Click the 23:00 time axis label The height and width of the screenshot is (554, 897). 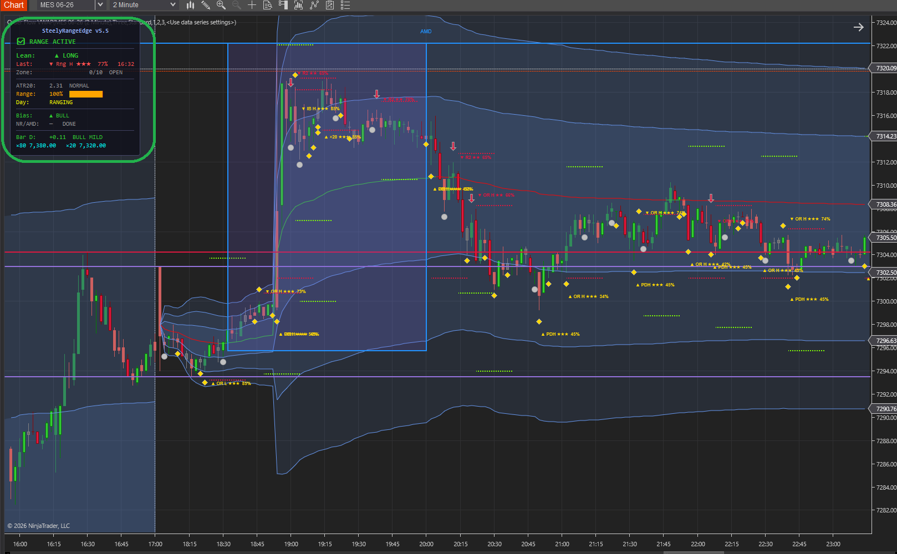[x=833, y=544]
